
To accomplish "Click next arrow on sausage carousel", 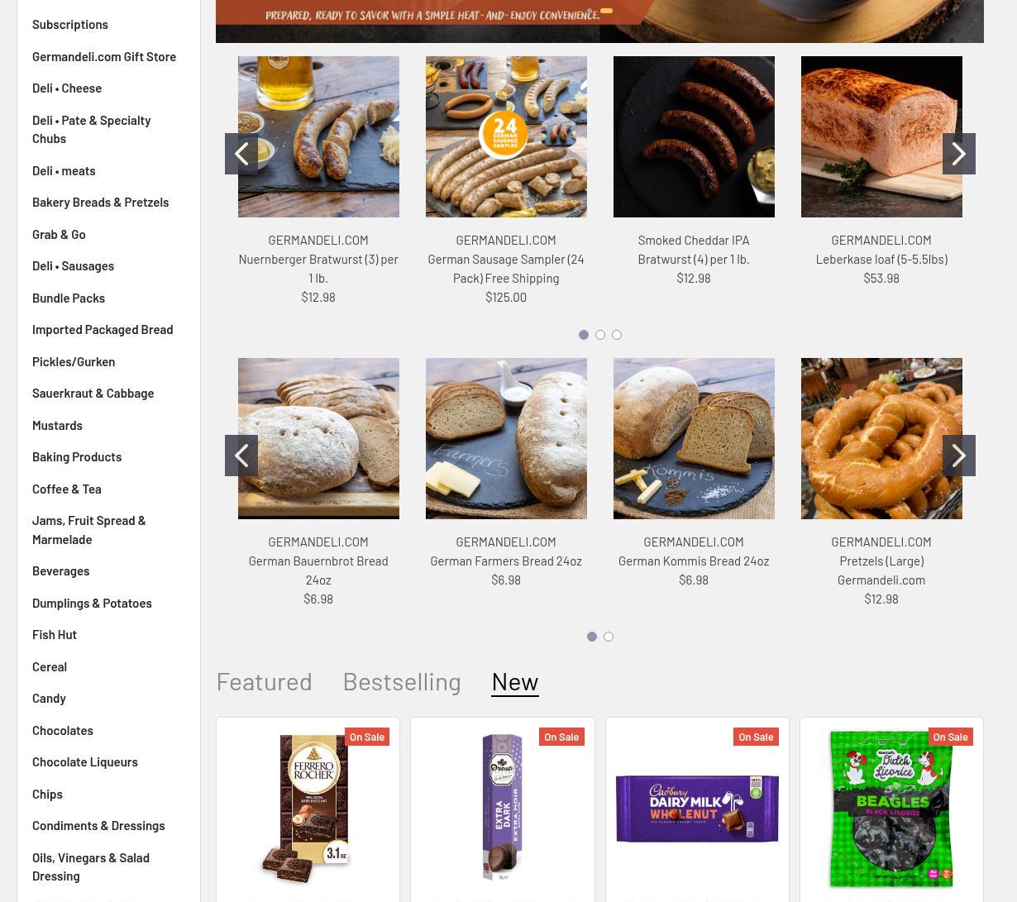I will (959, 154).
